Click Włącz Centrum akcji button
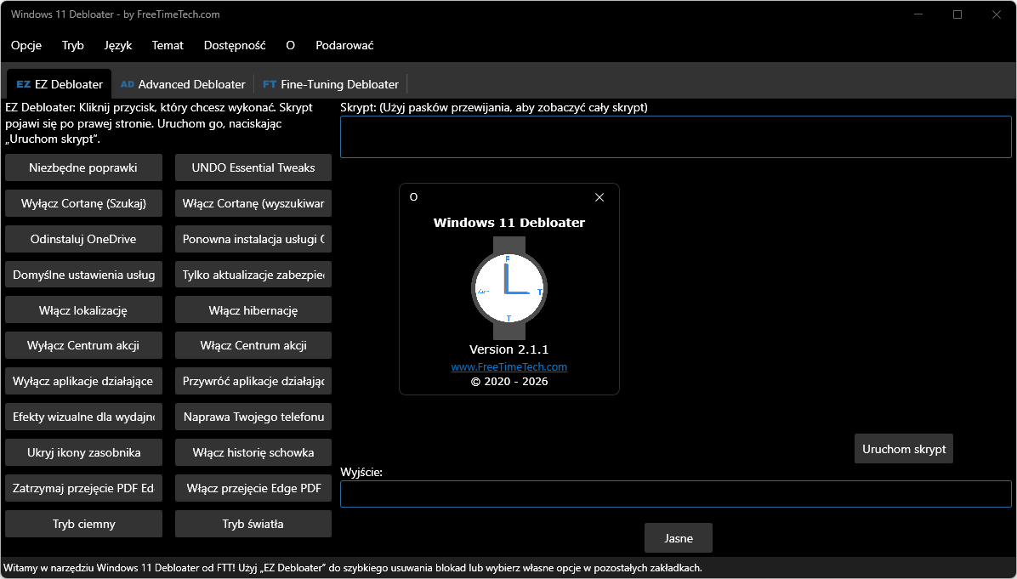 (253, 345)
